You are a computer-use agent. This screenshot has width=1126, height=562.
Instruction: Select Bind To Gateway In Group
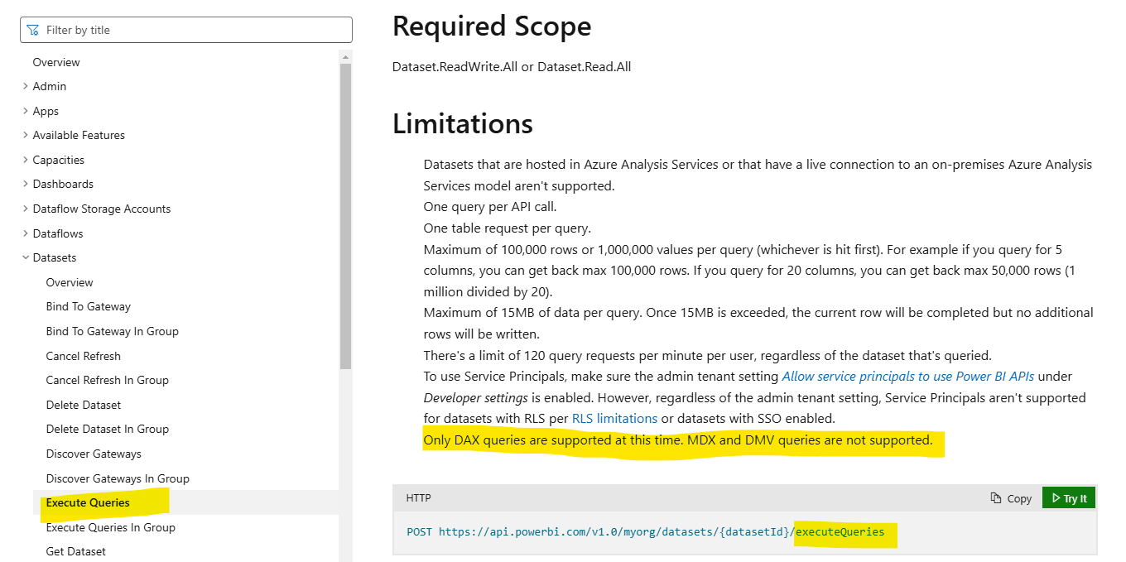(x=113, y=331)
